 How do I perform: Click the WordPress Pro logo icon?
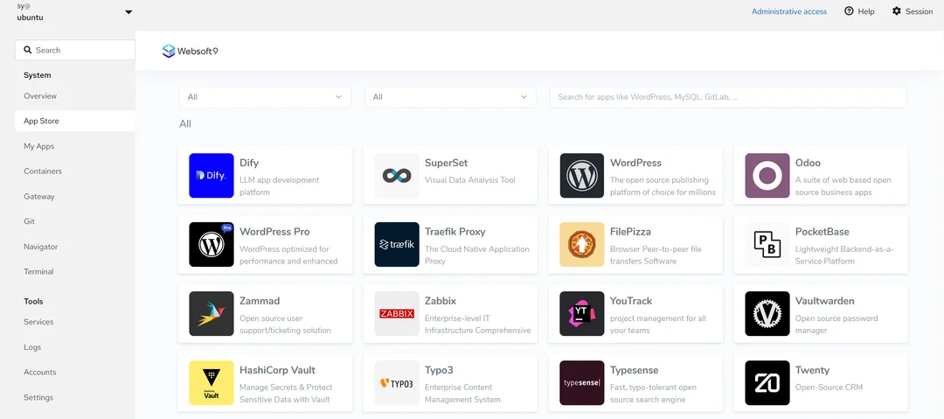point(212,244)
